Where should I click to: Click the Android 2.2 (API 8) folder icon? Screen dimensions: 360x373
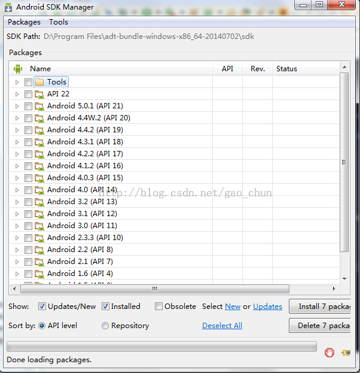[x=39, y=250]
